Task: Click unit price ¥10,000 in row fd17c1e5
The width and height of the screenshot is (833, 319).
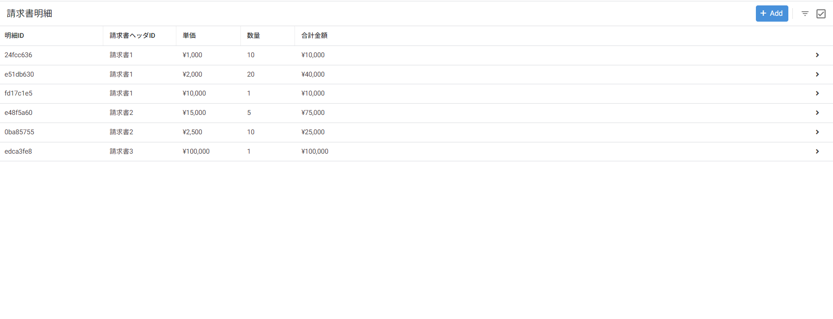Action: (194, 93)
